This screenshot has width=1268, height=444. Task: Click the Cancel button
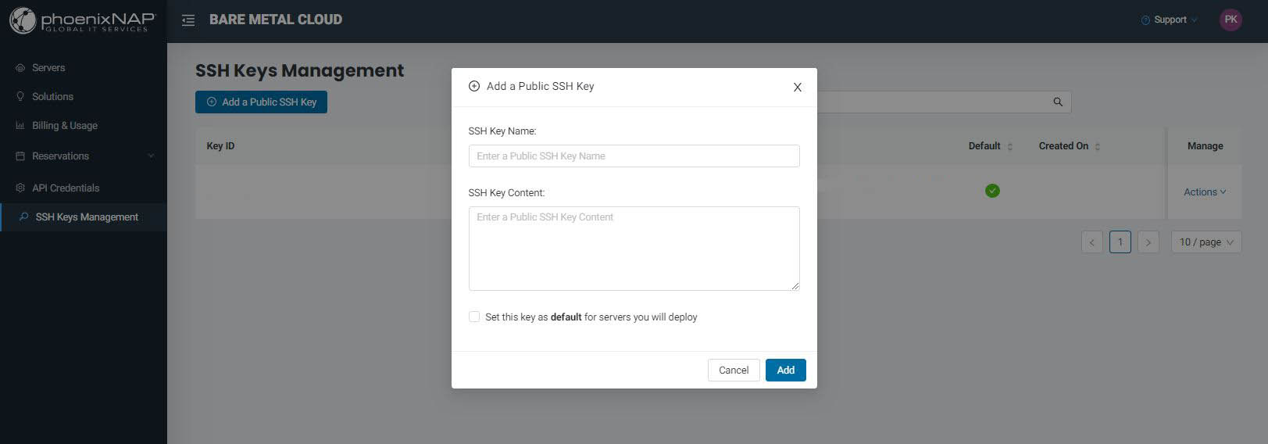tap(734, 371)
